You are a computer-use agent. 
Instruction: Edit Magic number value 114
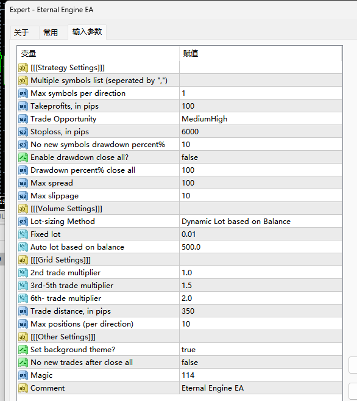tap(261, 375)
